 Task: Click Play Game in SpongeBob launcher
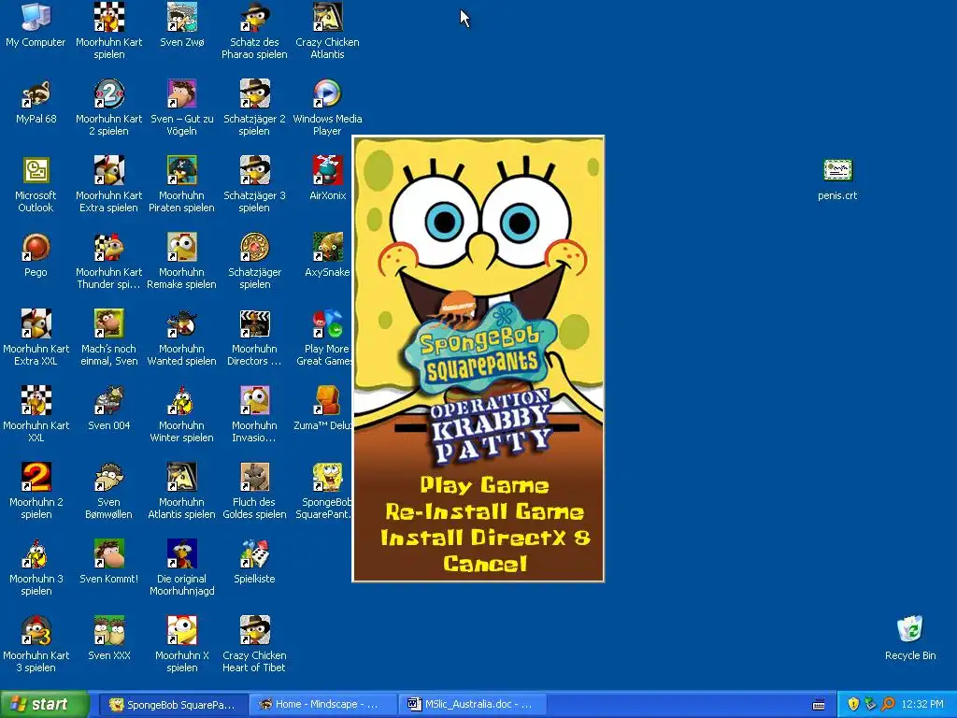point(484,485)
